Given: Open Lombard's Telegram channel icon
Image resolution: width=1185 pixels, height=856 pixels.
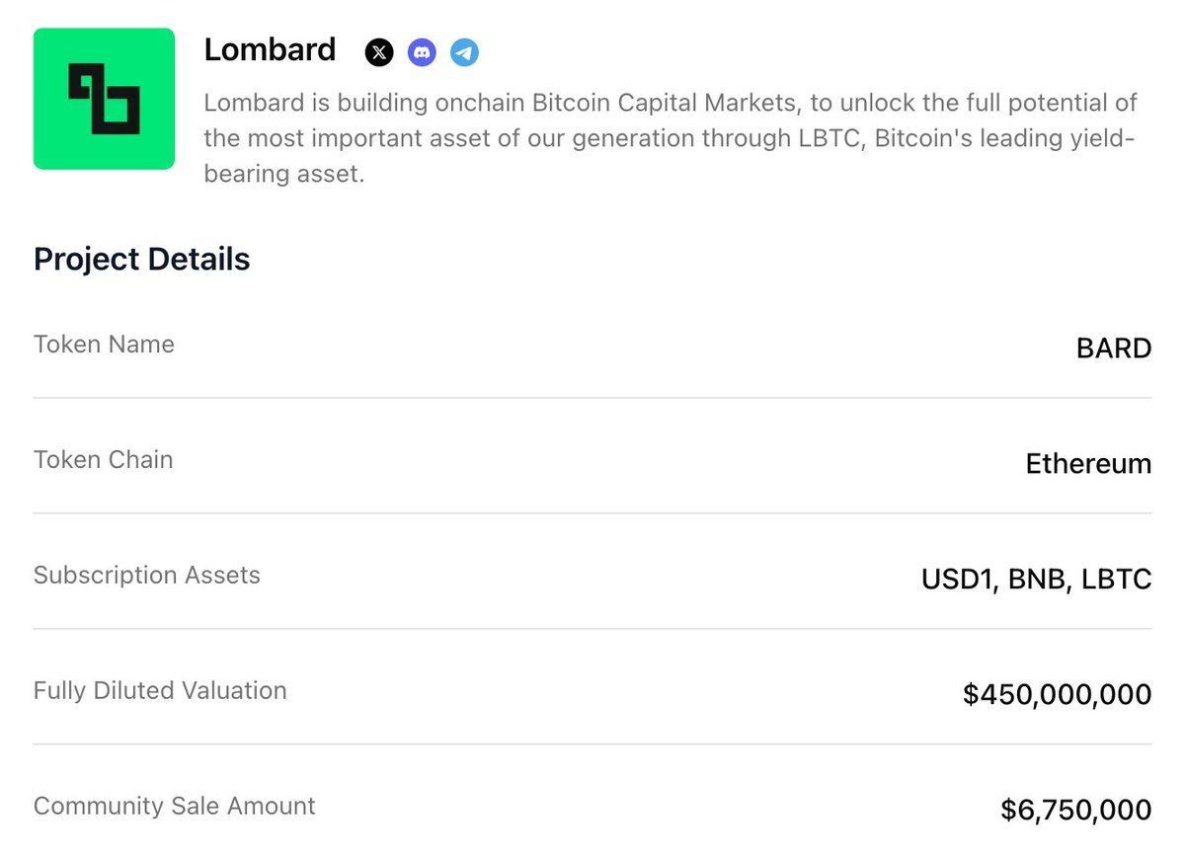Looking at the screenshot, I should [x=465, y=52].
